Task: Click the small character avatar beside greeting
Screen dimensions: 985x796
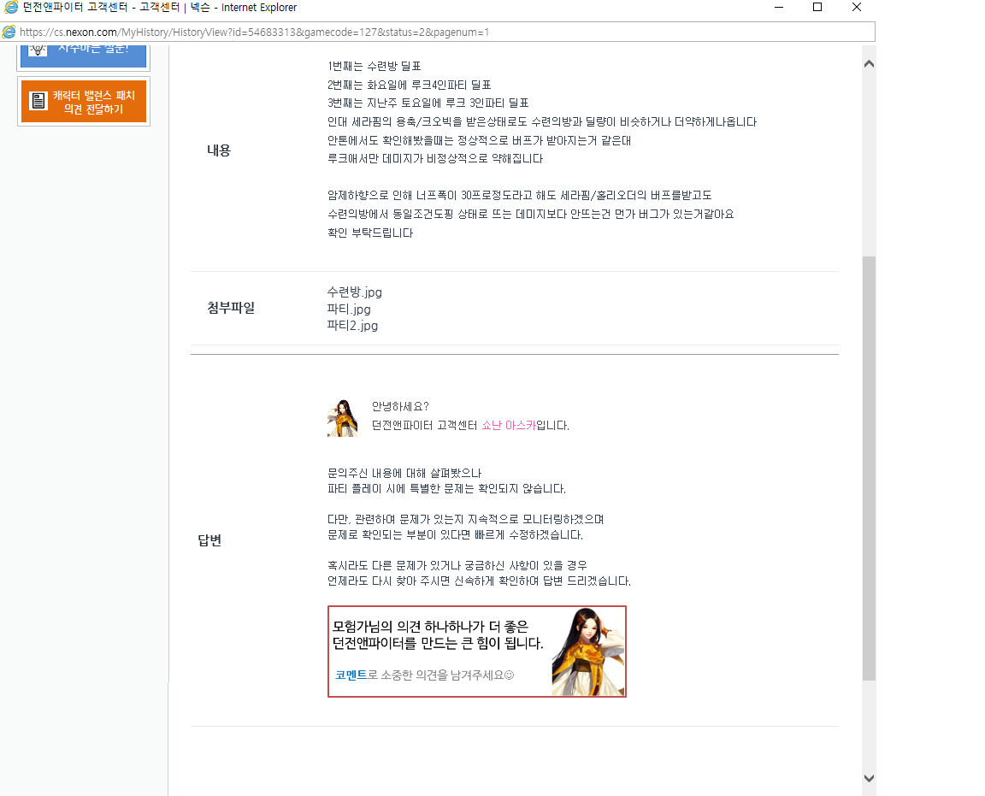Action: click(x=342, y=418)
